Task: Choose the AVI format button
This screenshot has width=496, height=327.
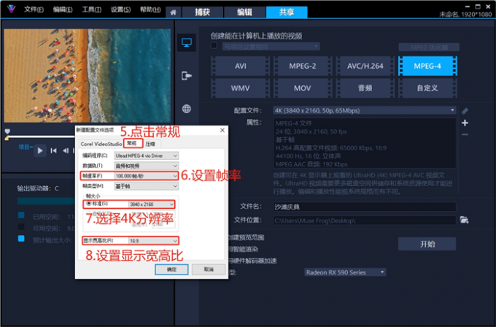Action: point(241,66)
